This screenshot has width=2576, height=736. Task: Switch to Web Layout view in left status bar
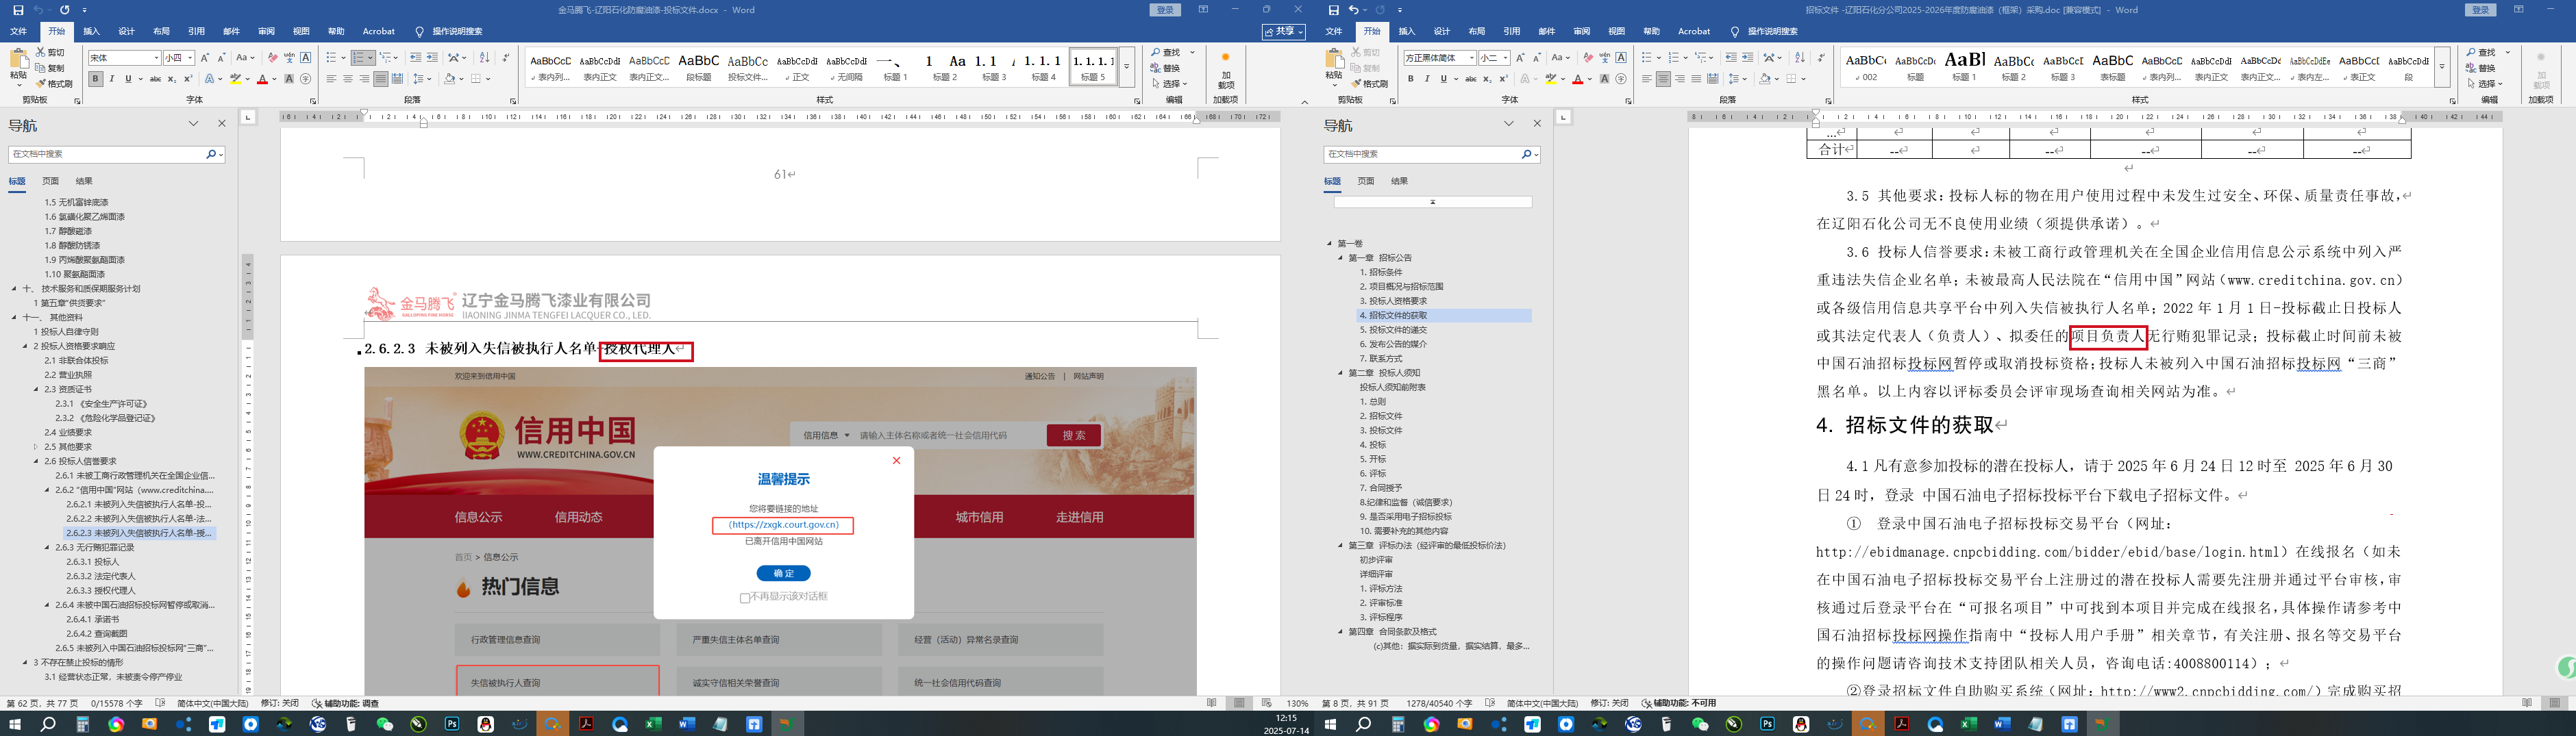click(1266, 703)
